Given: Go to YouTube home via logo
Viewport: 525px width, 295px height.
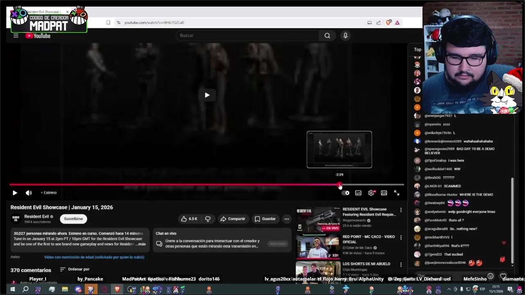Looking at the screenshot, I should coord(38,36).
